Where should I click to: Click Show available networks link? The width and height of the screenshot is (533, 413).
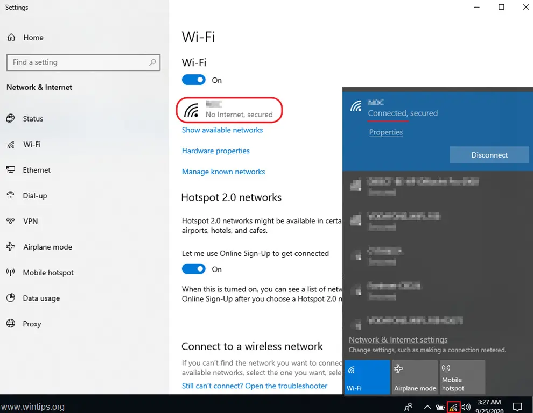click(x=222, y=130)
